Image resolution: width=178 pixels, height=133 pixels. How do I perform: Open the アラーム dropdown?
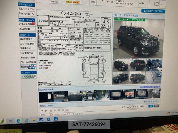click(x=139, y=106)
